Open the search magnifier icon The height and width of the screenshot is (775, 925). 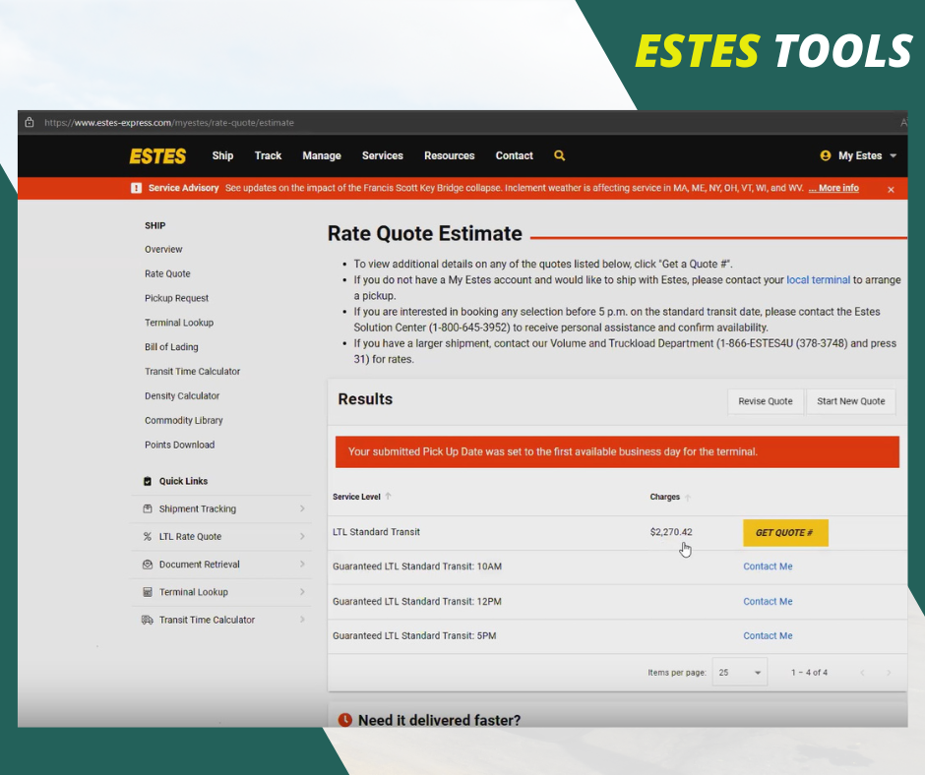coord(559,155)
